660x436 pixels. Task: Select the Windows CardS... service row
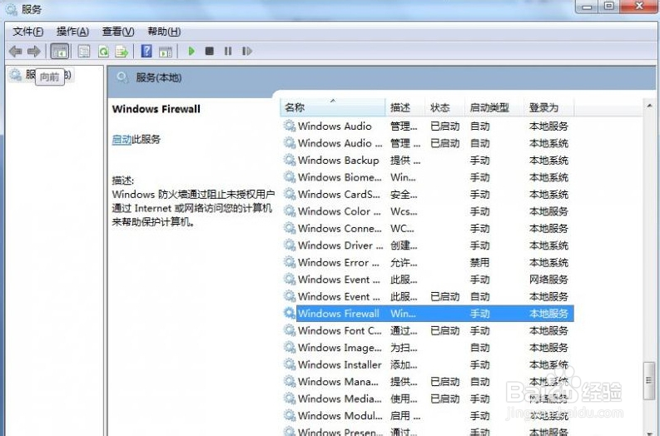click(427, 194)
